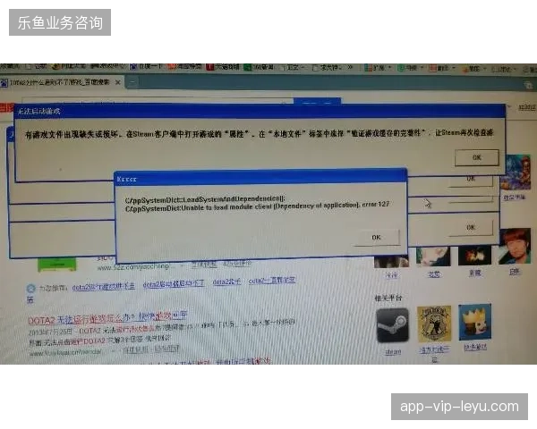Image resolution: width=537 pixels, height=429 pixels.
Task: Open the Steam logo thumbnail under 相关平台
Action: [x=393, y=325]
